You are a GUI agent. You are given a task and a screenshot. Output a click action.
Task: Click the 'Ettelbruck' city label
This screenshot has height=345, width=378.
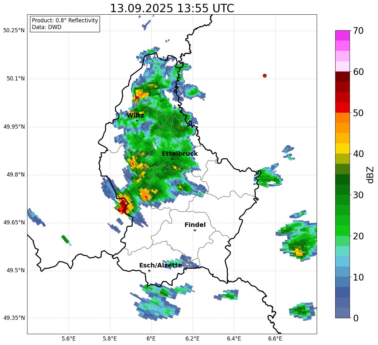click(180, 154)
